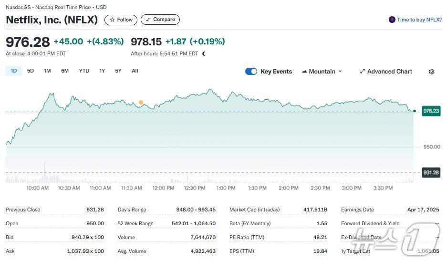
Task: Select the 5Y time range
Action: pyautogui.click(x=118, y=71)
